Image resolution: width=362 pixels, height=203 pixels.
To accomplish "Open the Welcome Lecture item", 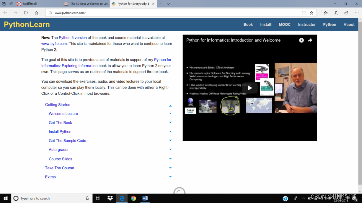I will pos(63,114).
